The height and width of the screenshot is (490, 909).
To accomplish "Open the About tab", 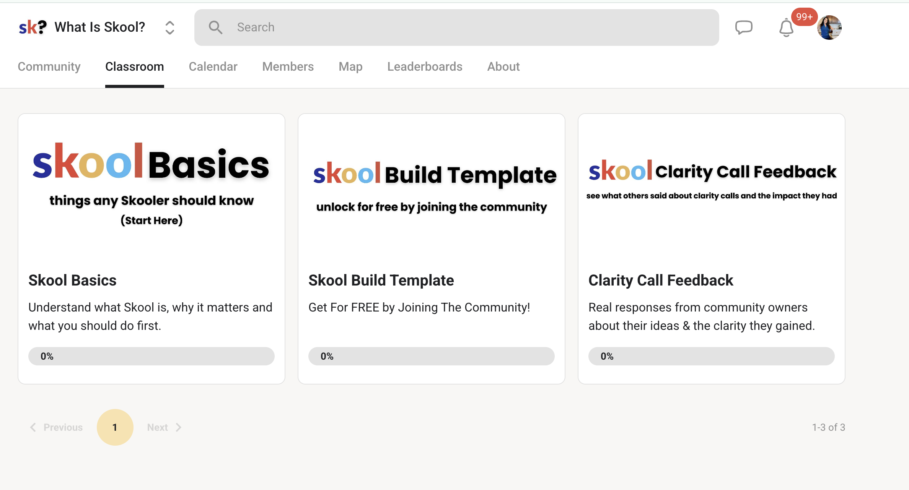I will tap(503, 67).
